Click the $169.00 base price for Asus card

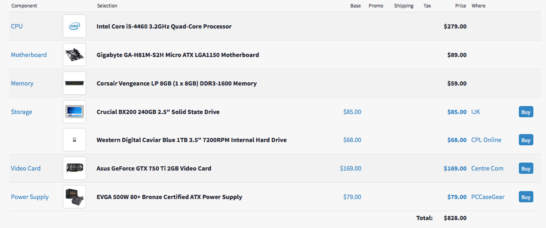(x=351, y=169)
